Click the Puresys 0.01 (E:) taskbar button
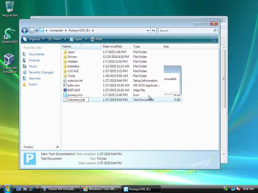 141,189
